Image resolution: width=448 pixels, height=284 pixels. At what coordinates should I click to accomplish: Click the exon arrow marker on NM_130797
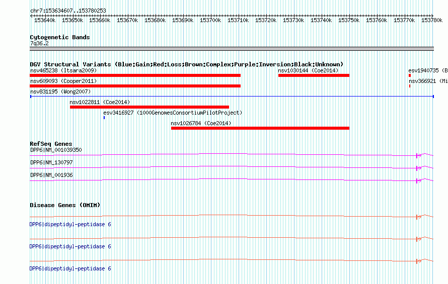click(x=419, y=168)
